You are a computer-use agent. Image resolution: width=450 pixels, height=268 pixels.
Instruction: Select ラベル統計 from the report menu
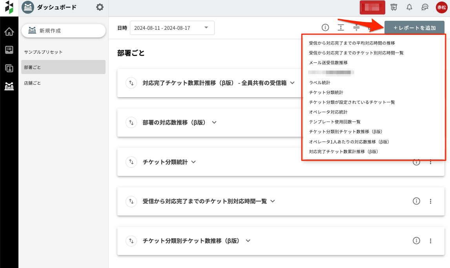(x=319, y=83)
